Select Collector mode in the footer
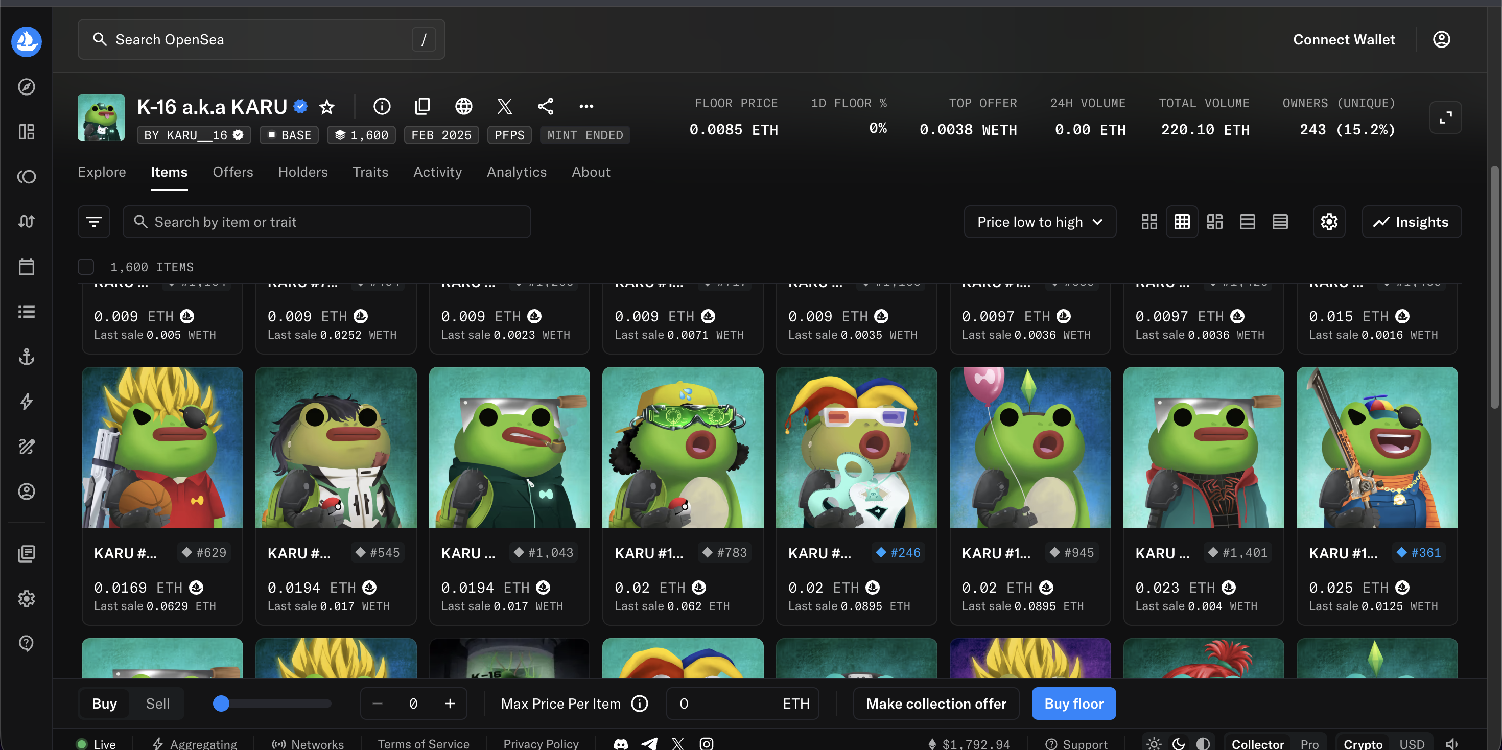Image resolution: width=1502 pixels, height=750 pixels. [x=1257, y=744]
